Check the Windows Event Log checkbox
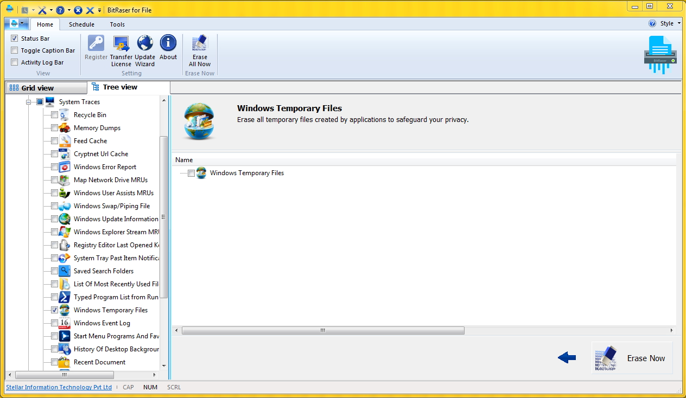 [54, 323]
